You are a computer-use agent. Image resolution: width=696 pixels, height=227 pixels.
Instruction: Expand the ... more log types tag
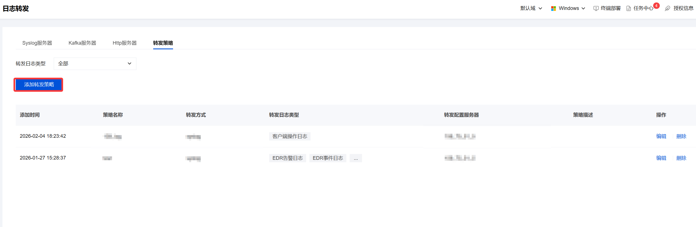(x=356, y=158)
